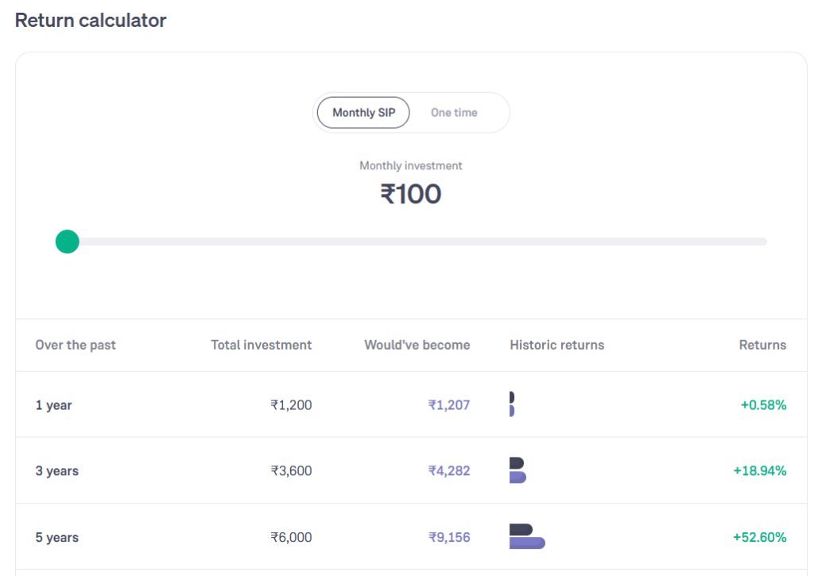Select the 3 years row label
814x576 pixels.
pos(57,471)
